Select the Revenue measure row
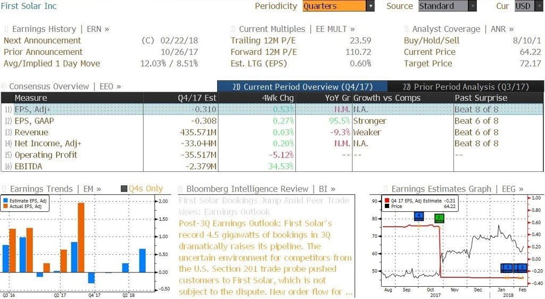545x299 pixels. coord(272,132)
